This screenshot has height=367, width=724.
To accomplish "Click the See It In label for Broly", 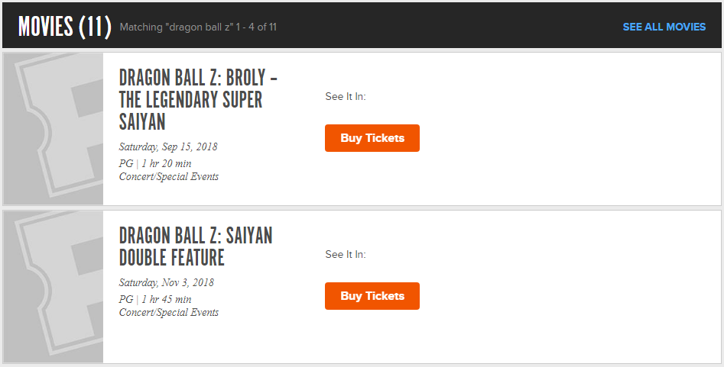I will click(x=346, y=96).
